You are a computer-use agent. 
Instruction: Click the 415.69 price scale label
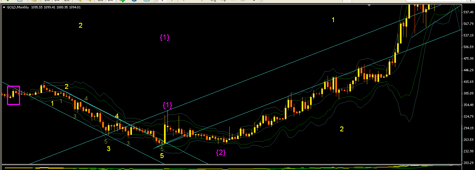coord(469,82)
